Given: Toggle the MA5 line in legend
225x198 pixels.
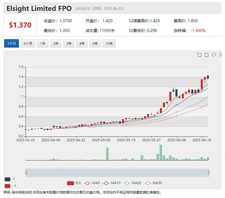Looking at the screenshot, I should pyautogui.click(x=92, y=183).
